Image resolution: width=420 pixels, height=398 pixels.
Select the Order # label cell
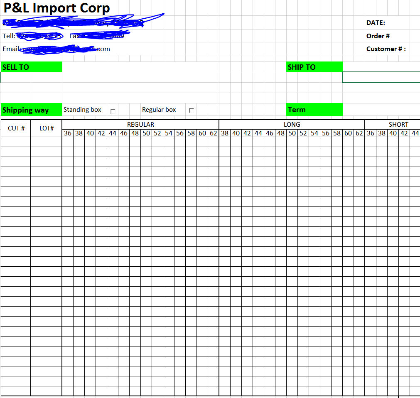tap(378, 36)
